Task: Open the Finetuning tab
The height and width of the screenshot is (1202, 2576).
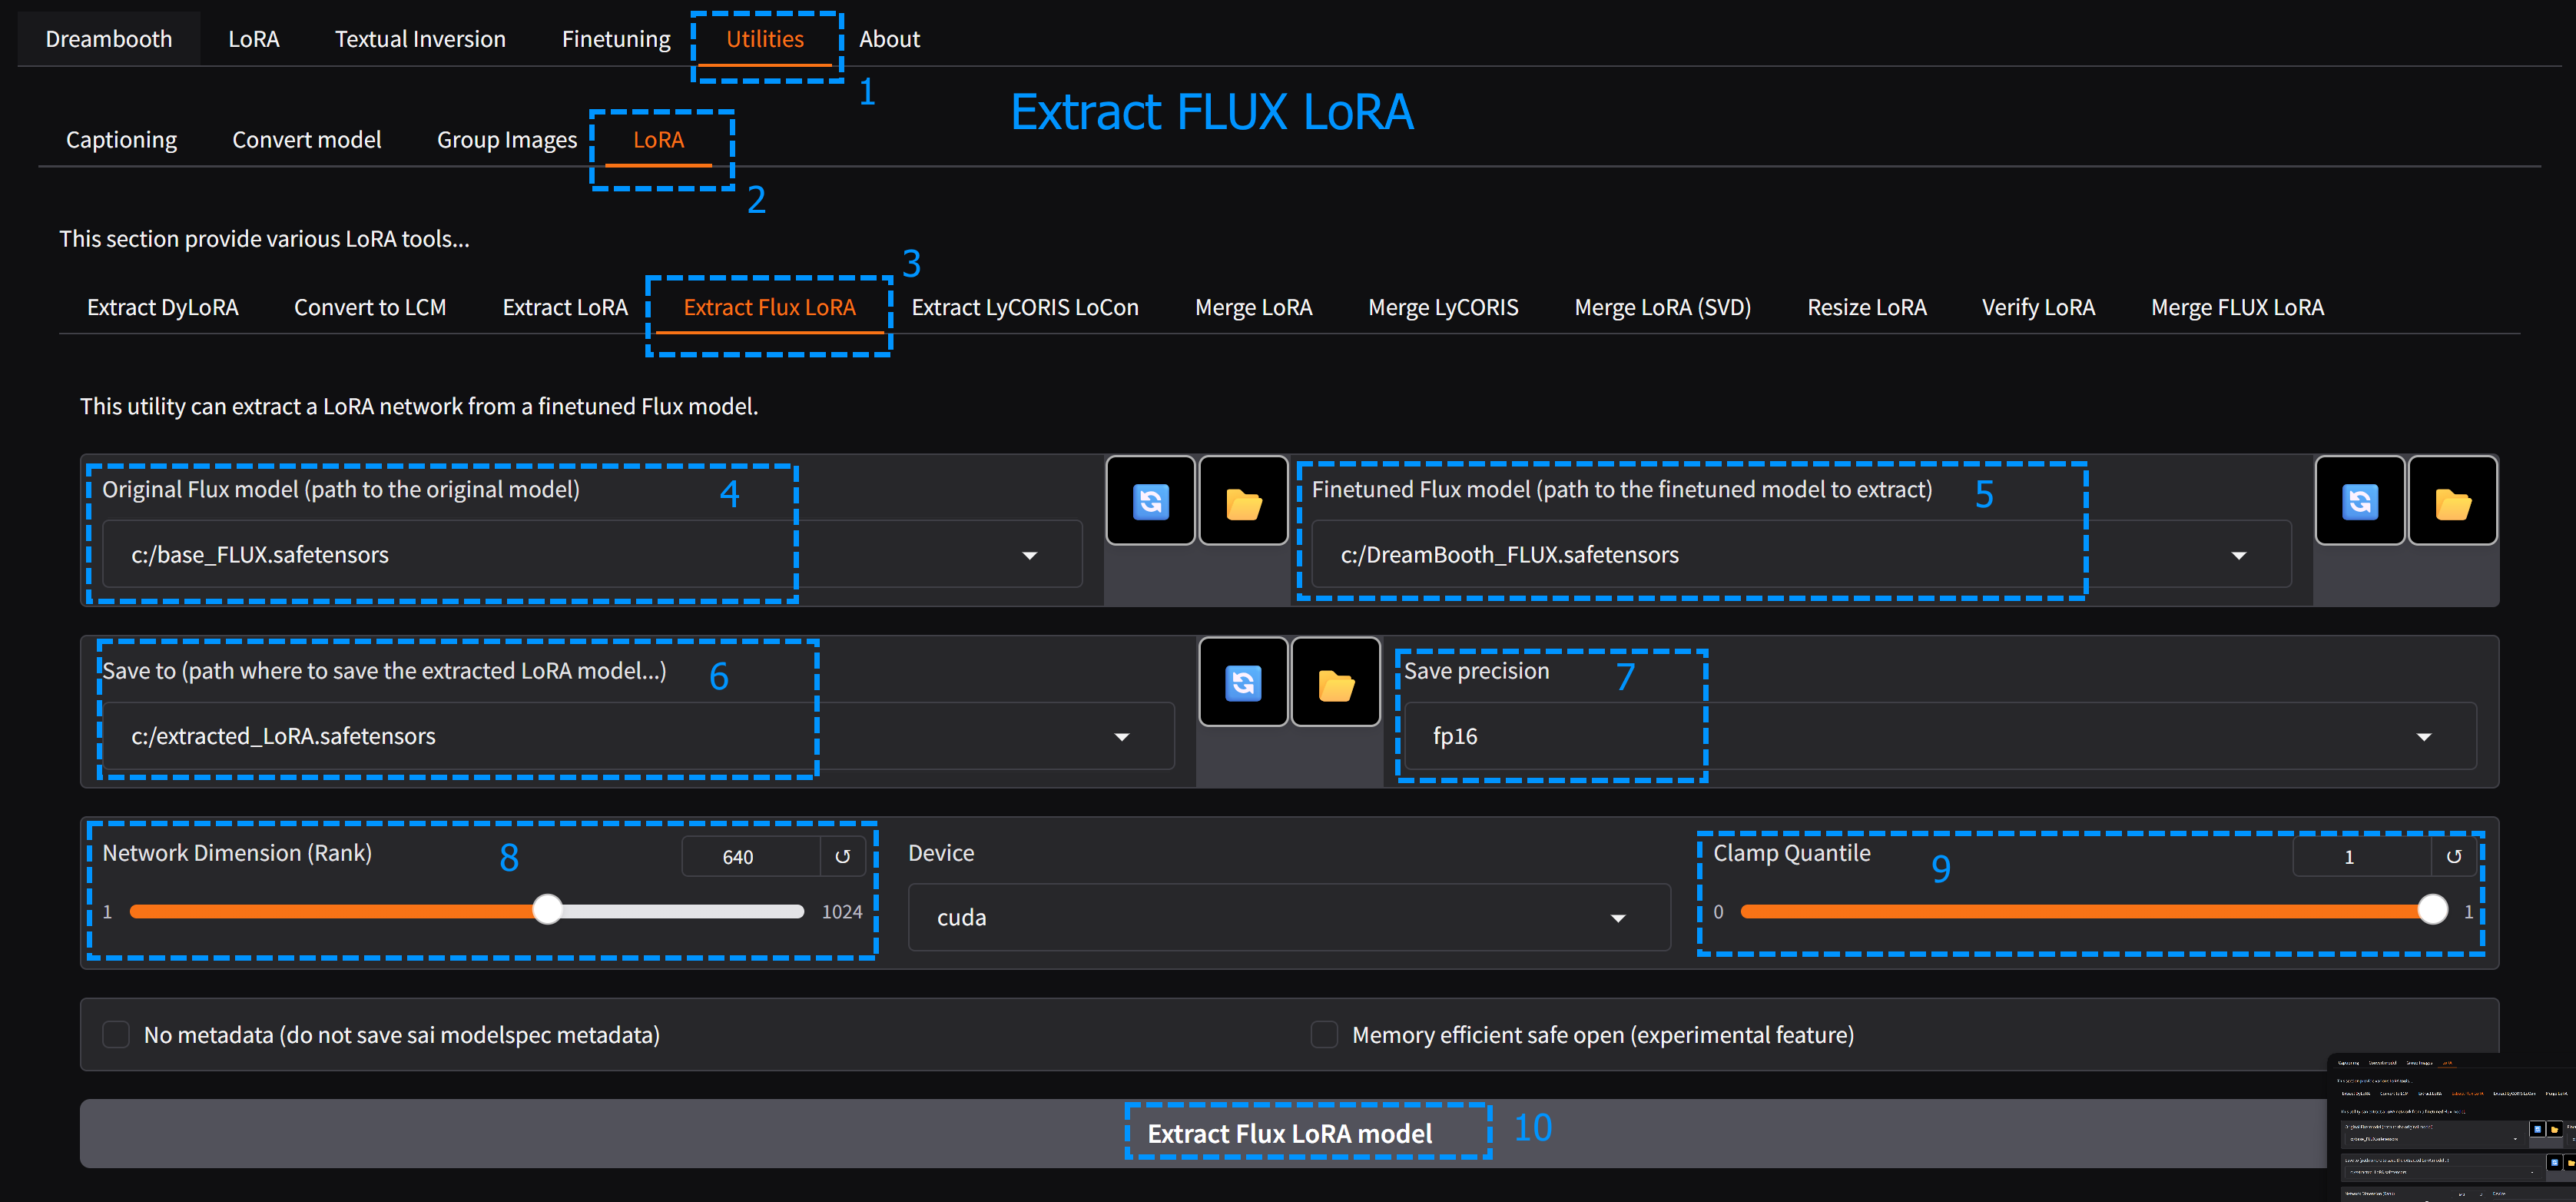Action: pyautogui.click(x=616, y=39)
